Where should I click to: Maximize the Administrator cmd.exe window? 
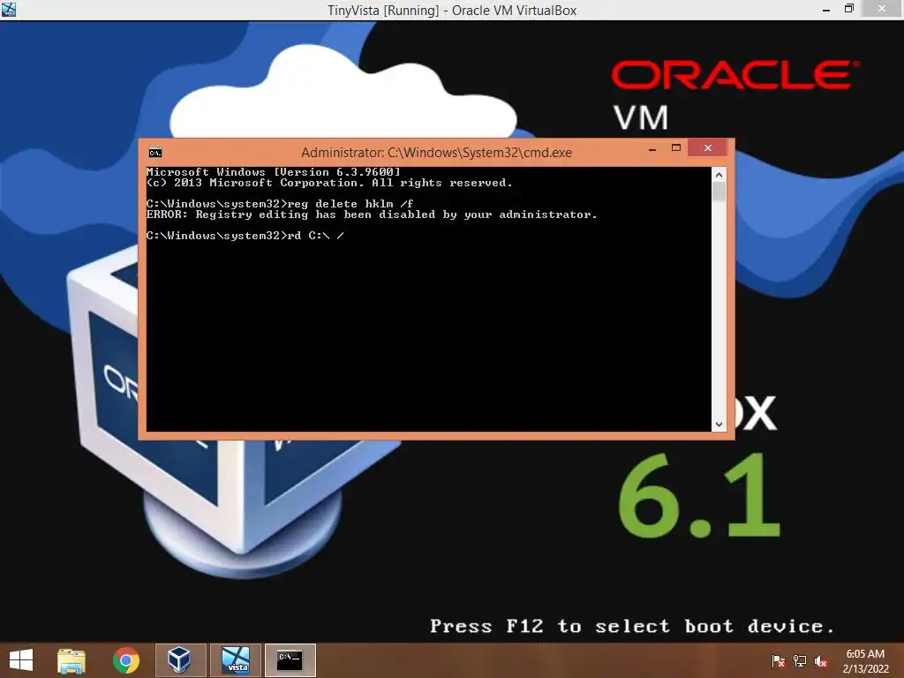pos(676,148)
